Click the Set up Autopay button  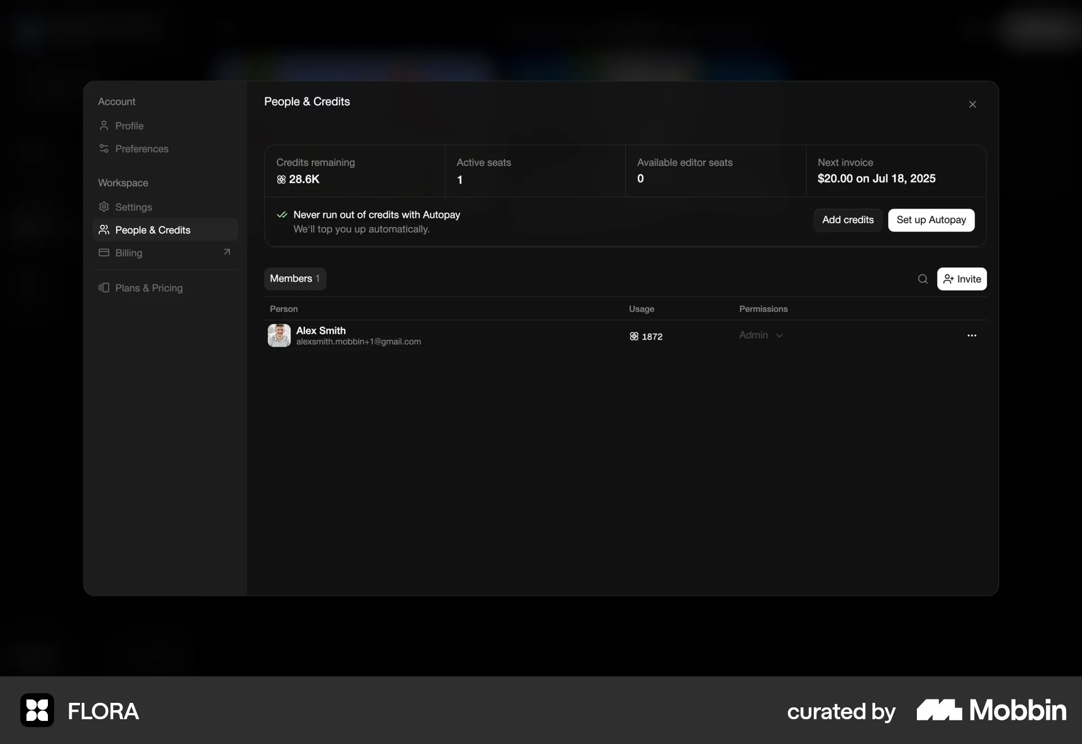(931, 220)
